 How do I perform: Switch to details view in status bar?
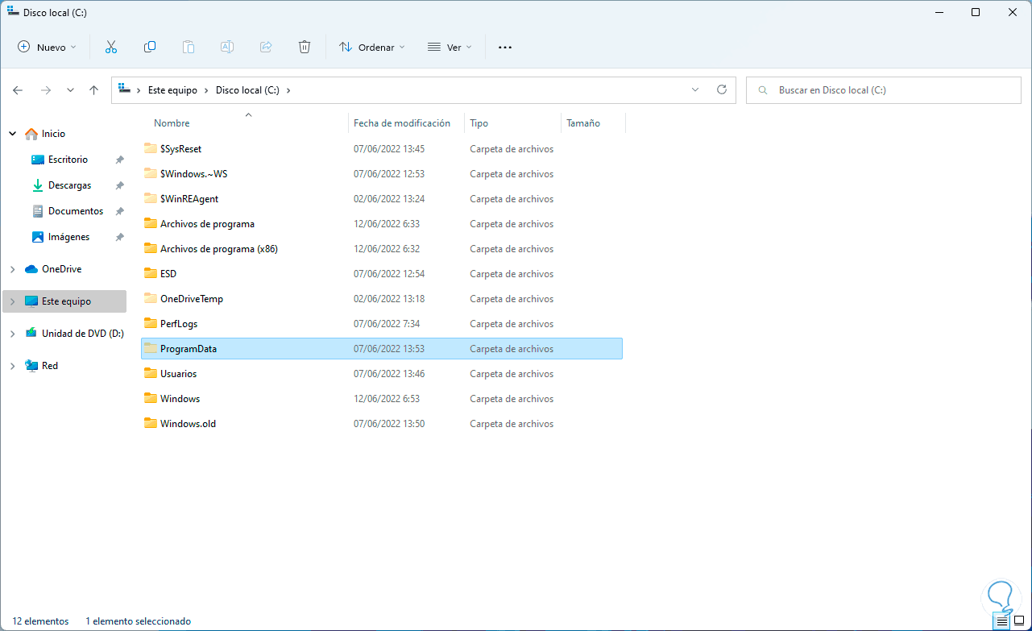click(x=1002, y=621)
